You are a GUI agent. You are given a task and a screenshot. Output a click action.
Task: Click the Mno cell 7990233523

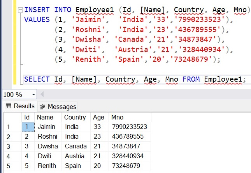[x=129, y=127]
